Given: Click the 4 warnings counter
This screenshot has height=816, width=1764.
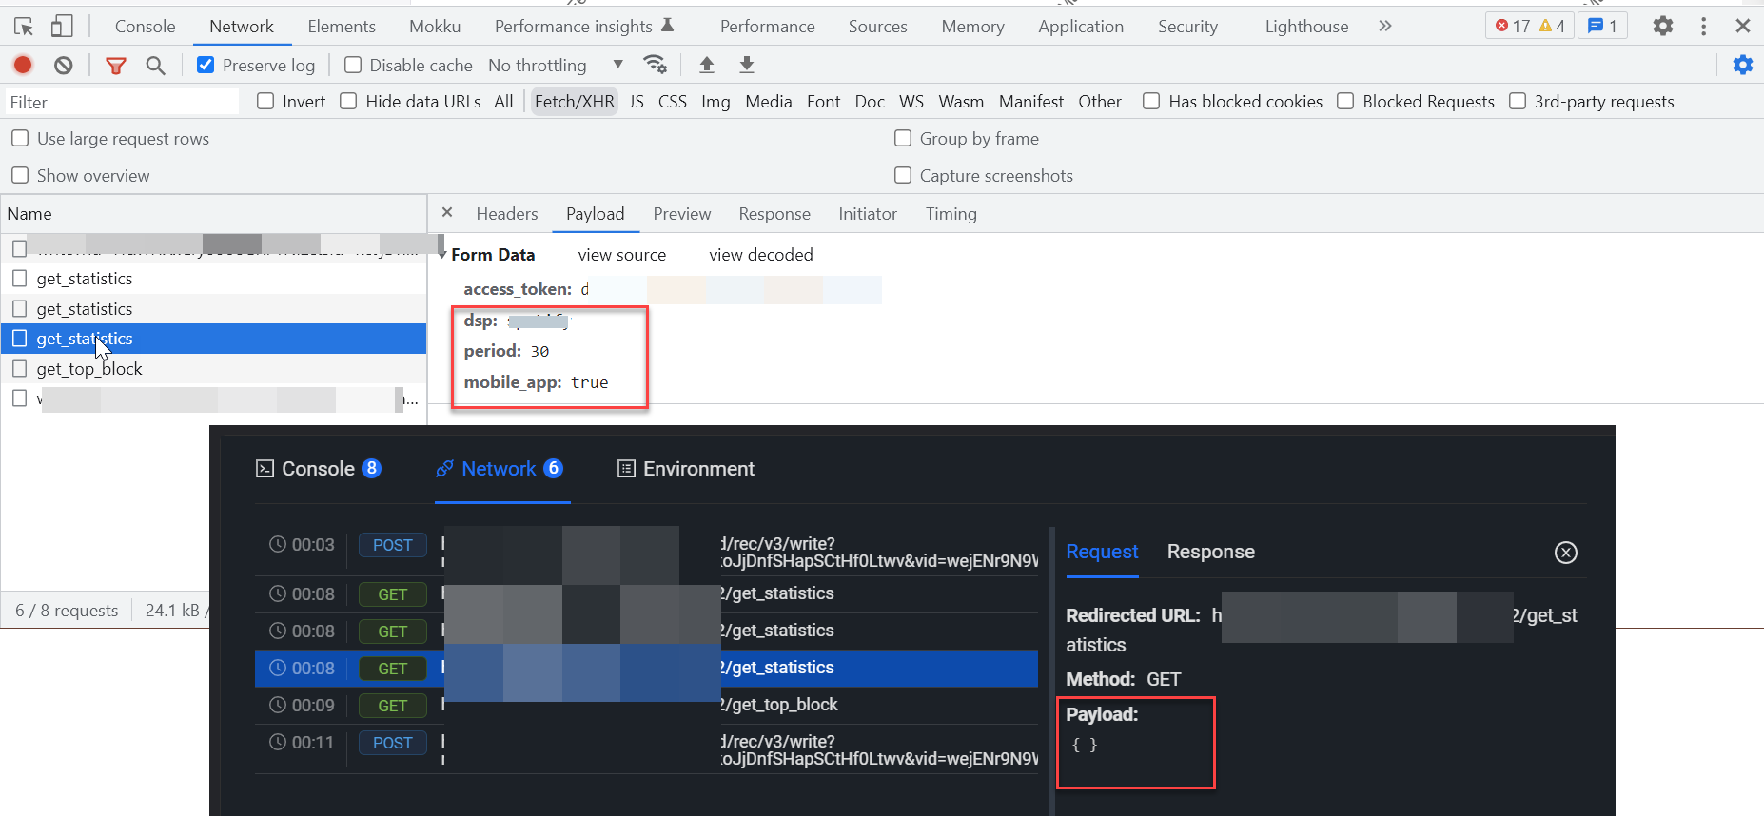Looking at the screenshot, I should [x=1552, y=26].
